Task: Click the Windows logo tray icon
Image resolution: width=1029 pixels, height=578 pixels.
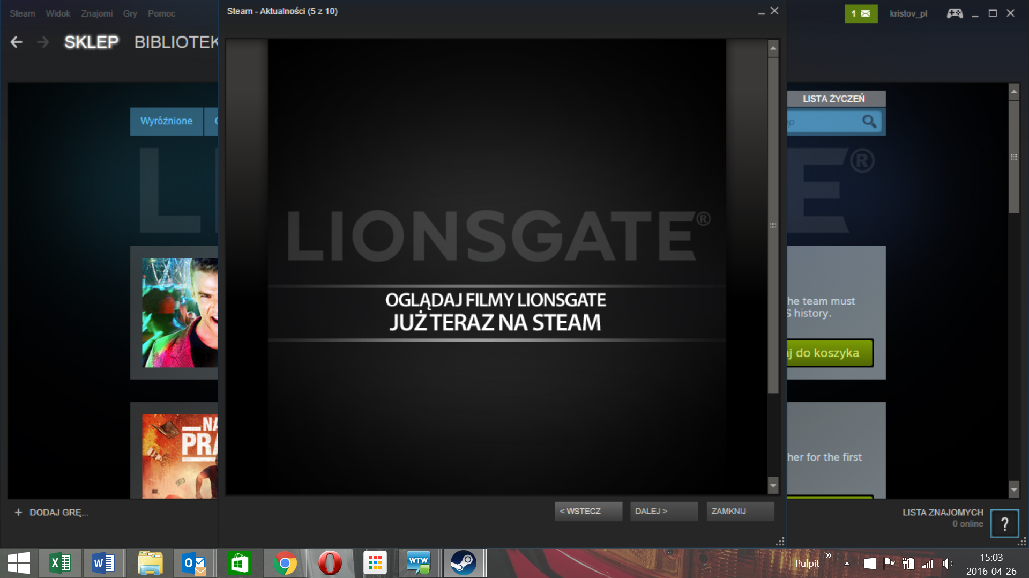Action: tap(870, 563)
